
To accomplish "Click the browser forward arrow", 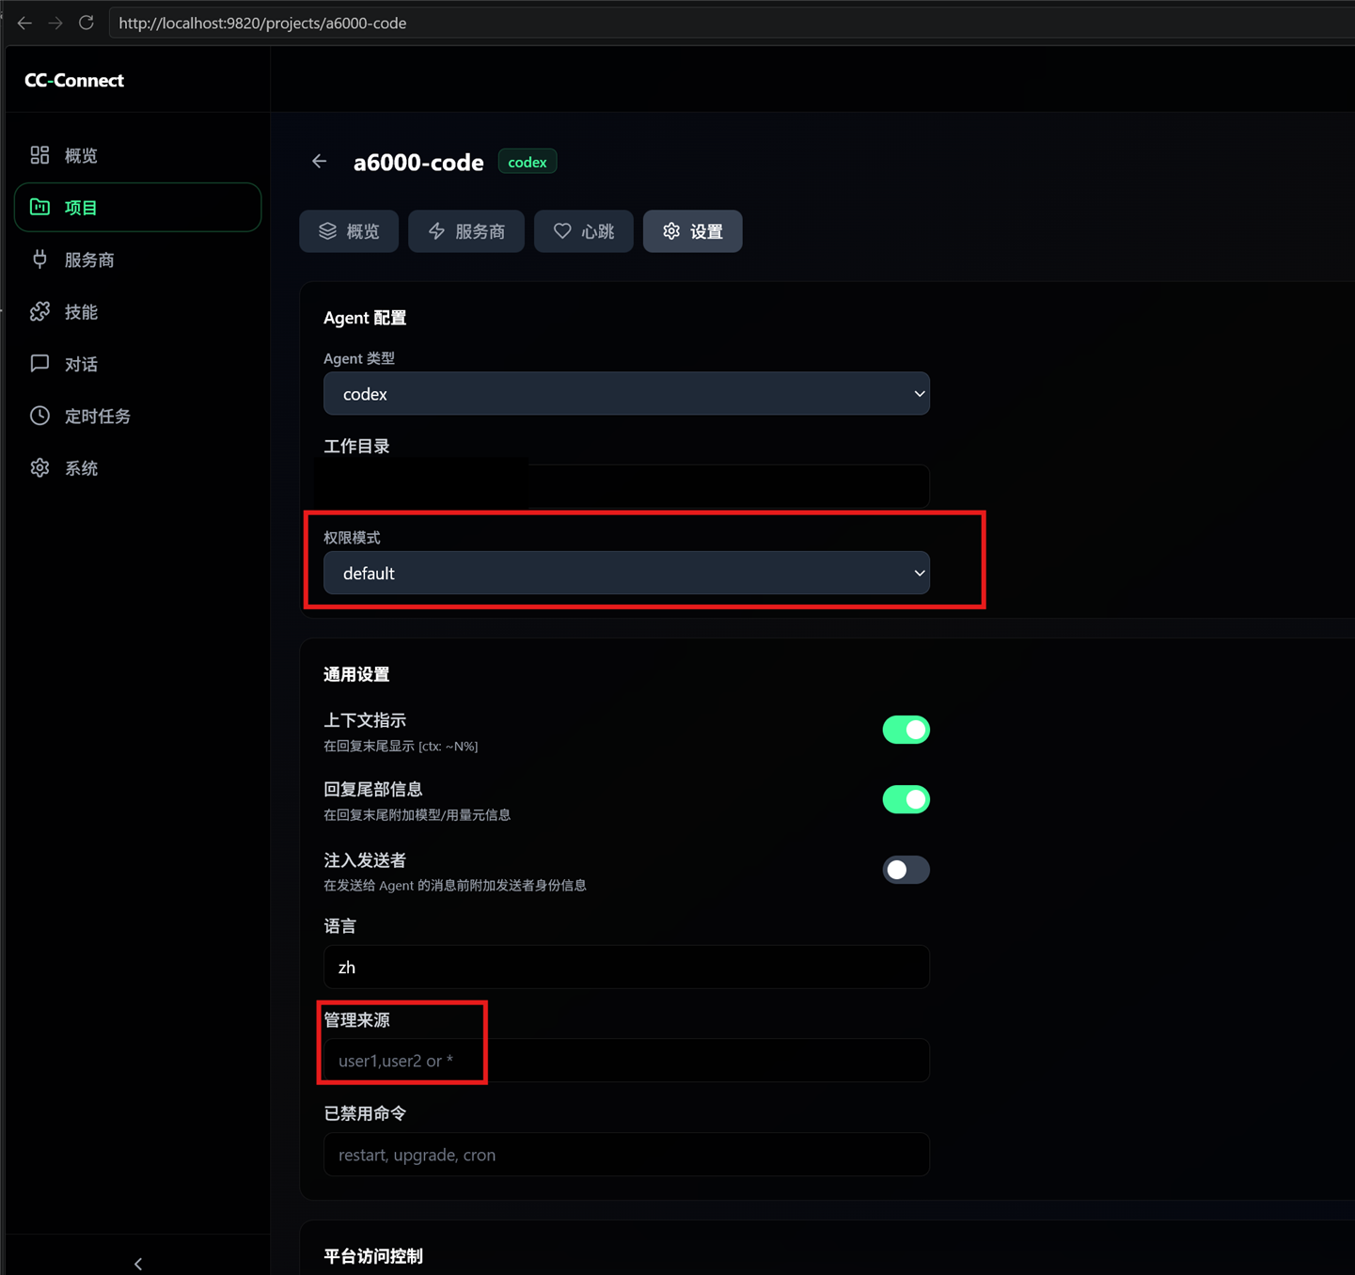I will tap(55, 23).
